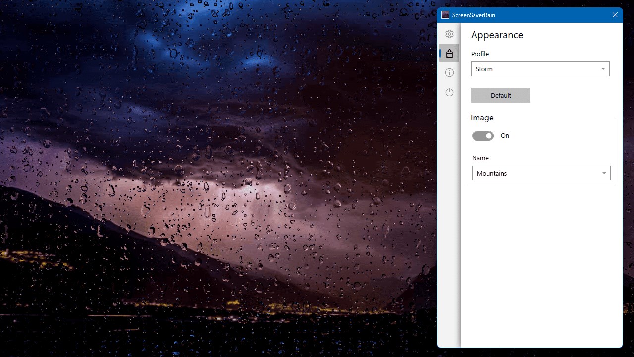
Task: Close the ScreenSaverRain window
Action: (x=615, y=15)
